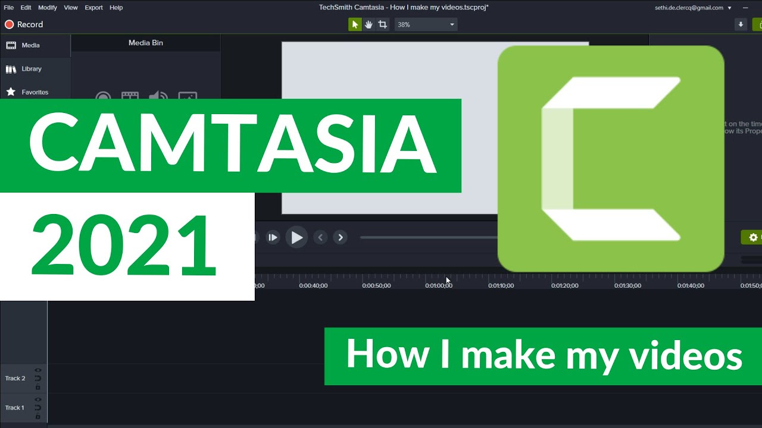The width and height of the screenshot is (762, 428).
Task: Open the canvas zoom 38% dropdown
Action: 426,24
